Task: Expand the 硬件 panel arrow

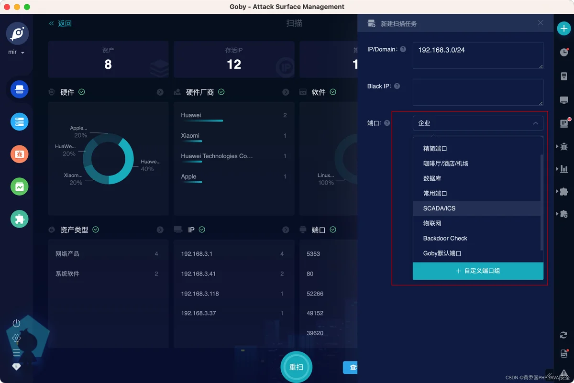Action: pos(160,92)
